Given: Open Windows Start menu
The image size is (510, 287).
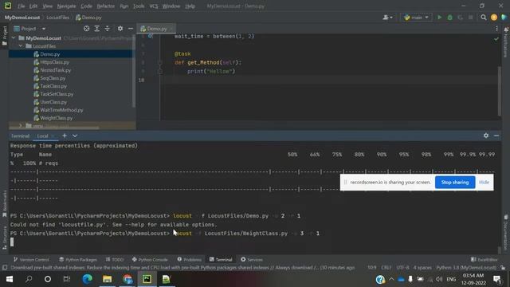Looking at the screenshot, I should (10, 279).
